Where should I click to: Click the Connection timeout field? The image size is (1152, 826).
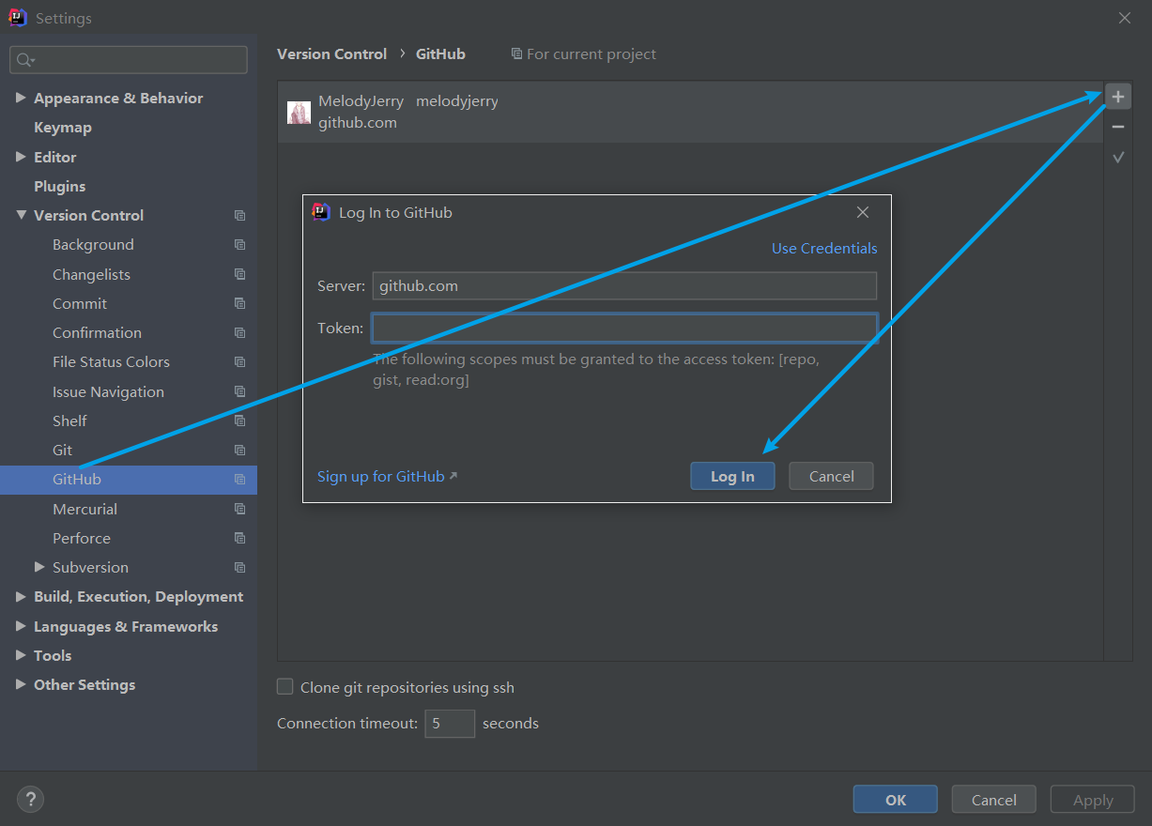click(450, 724)
